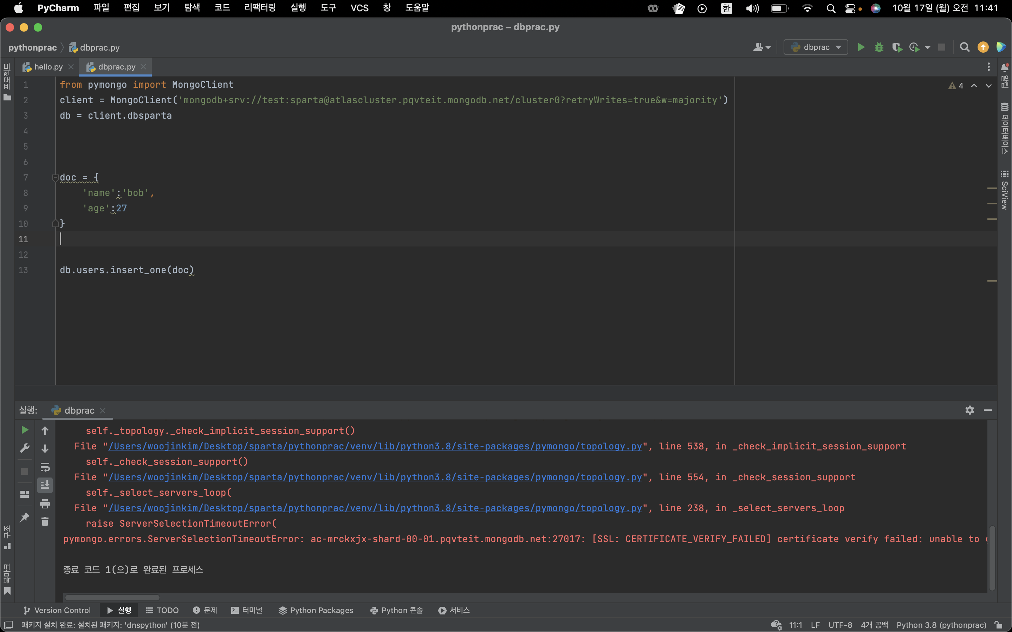
Task: Pin the run tab
Action: pos(25,518)
